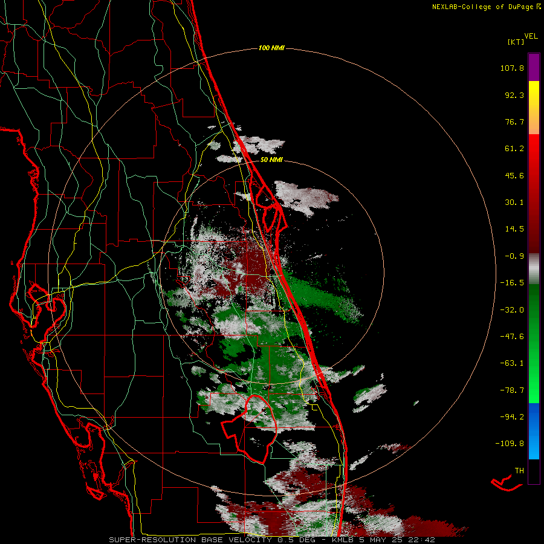Click the -32.0 legend value
Image resolution: width=544 pixels, height=544 pixels.
point(512,310)
